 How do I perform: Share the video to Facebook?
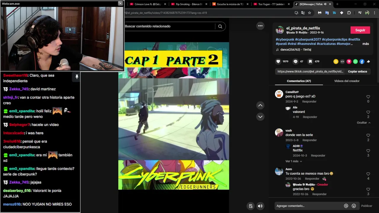[362, 62]
